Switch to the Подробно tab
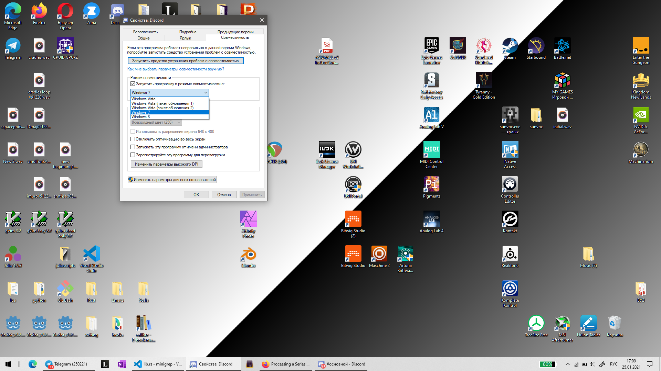Viewport: 661px width, 371px height. pos(188,32)
